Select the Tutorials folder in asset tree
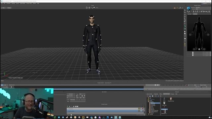Screen dimensions: 212x119 click(151, 114)
